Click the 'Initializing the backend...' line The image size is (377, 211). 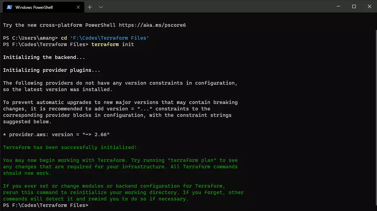tap(44, 58)
